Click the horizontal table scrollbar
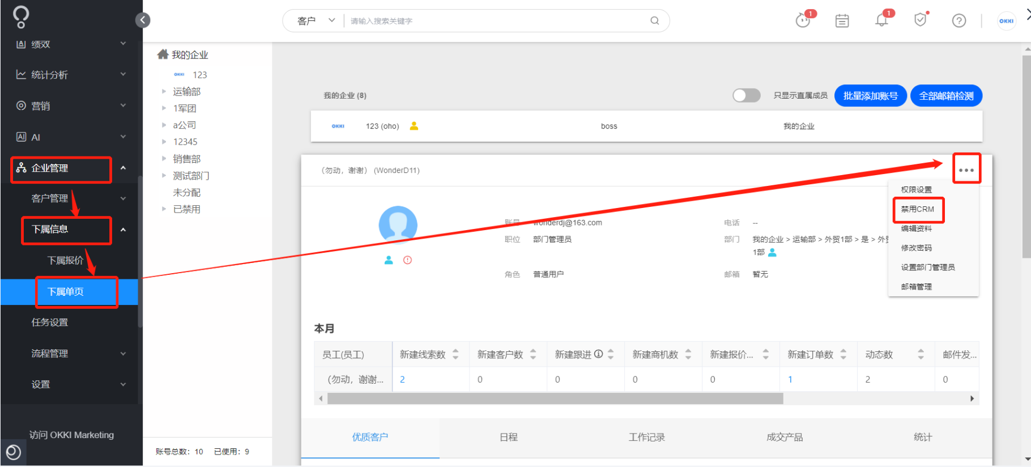The width and height of the screenshot is (1031, 467). pyautogui.click(x=555, y=398)
